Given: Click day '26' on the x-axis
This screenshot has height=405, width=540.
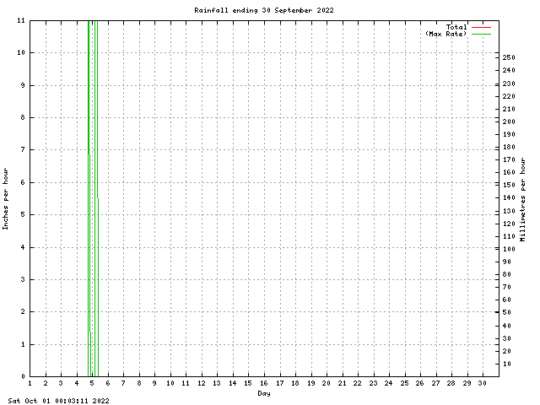Looking at the screenshot, I should click(420, 383).
